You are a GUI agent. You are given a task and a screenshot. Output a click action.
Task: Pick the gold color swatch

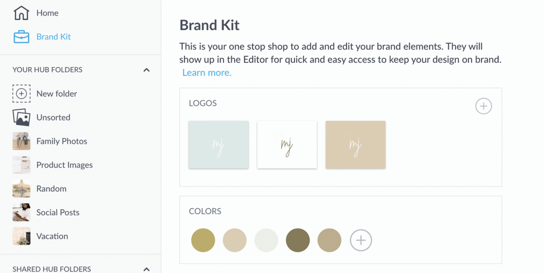pos(203,240)
